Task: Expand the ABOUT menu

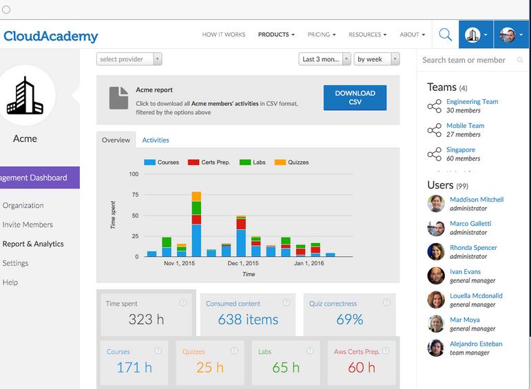Action: pos(412,34)
